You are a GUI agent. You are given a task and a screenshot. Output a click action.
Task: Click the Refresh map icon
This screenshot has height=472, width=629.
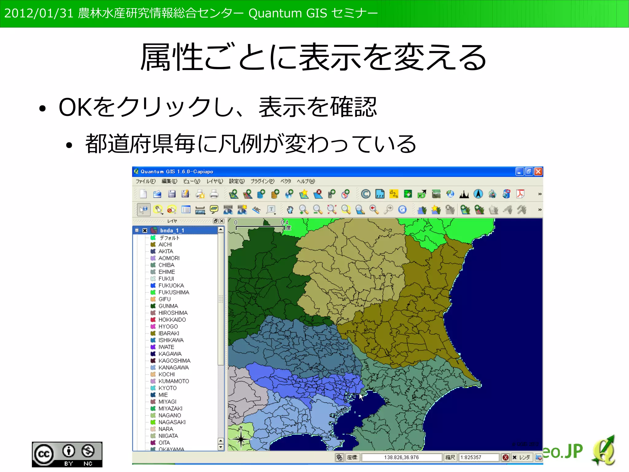coord(402,210)
